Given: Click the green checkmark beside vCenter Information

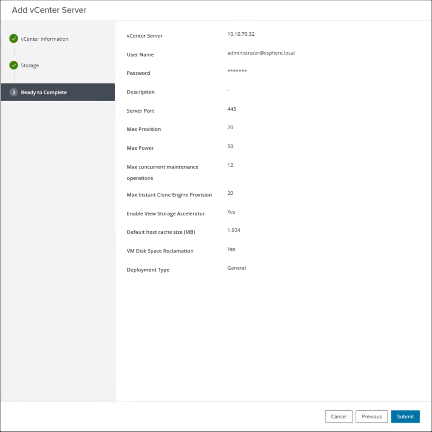Looking at the screenshot, I should pos(14,39).
